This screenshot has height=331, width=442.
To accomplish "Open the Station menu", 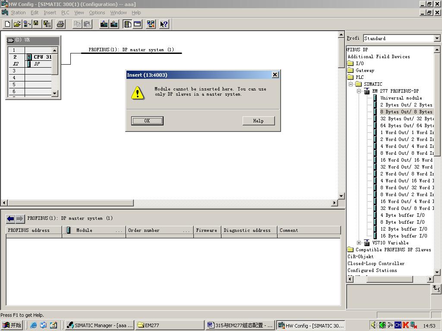I will pos(18,12).
